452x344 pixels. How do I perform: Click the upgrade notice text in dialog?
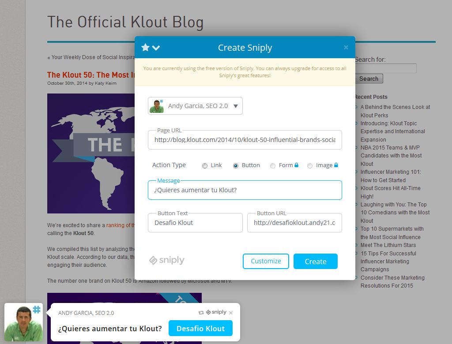245,72
